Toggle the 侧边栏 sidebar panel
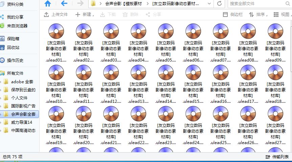 coord(233,15)
